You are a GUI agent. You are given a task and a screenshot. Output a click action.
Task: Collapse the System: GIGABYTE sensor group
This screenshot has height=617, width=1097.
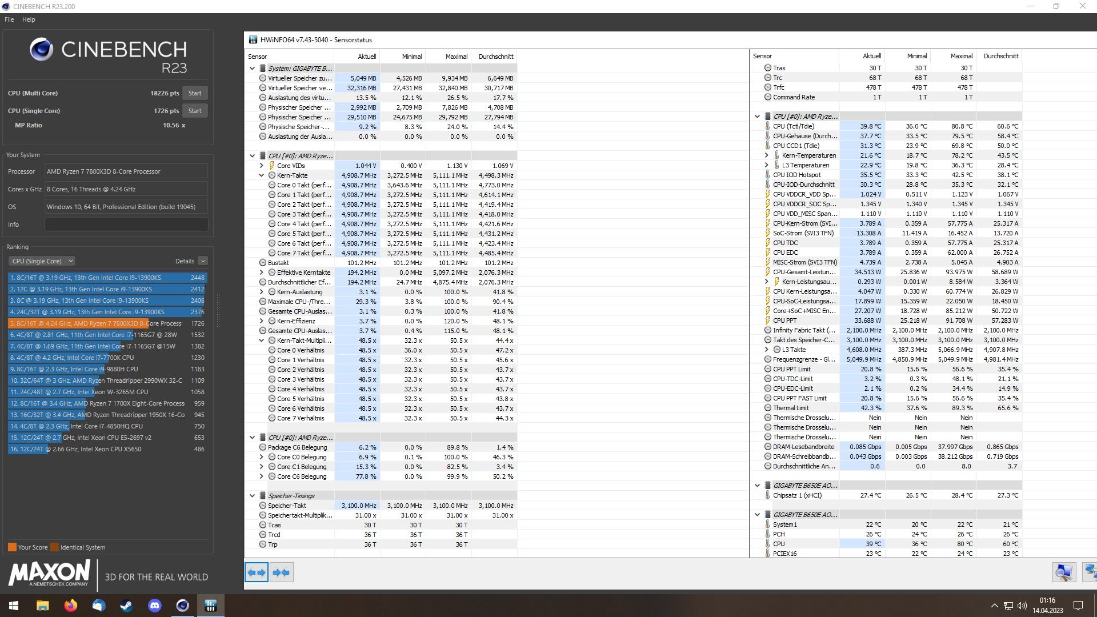(252, 69)
